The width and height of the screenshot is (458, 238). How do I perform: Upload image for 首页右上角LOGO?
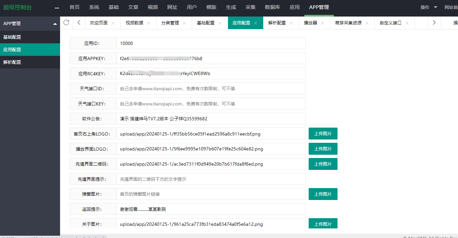(x=323, y=134)
